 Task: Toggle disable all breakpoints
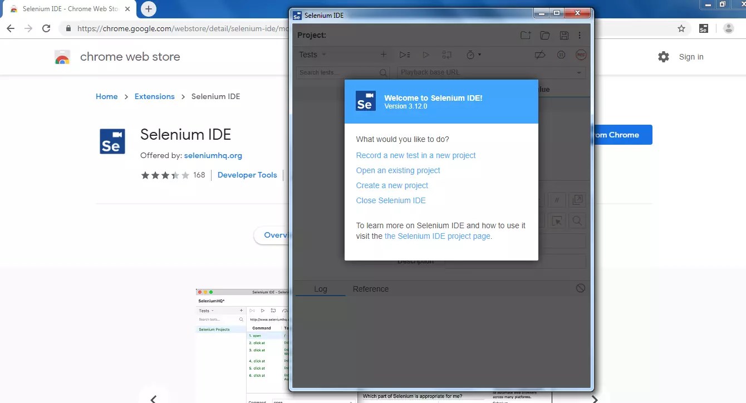point(540,54)
